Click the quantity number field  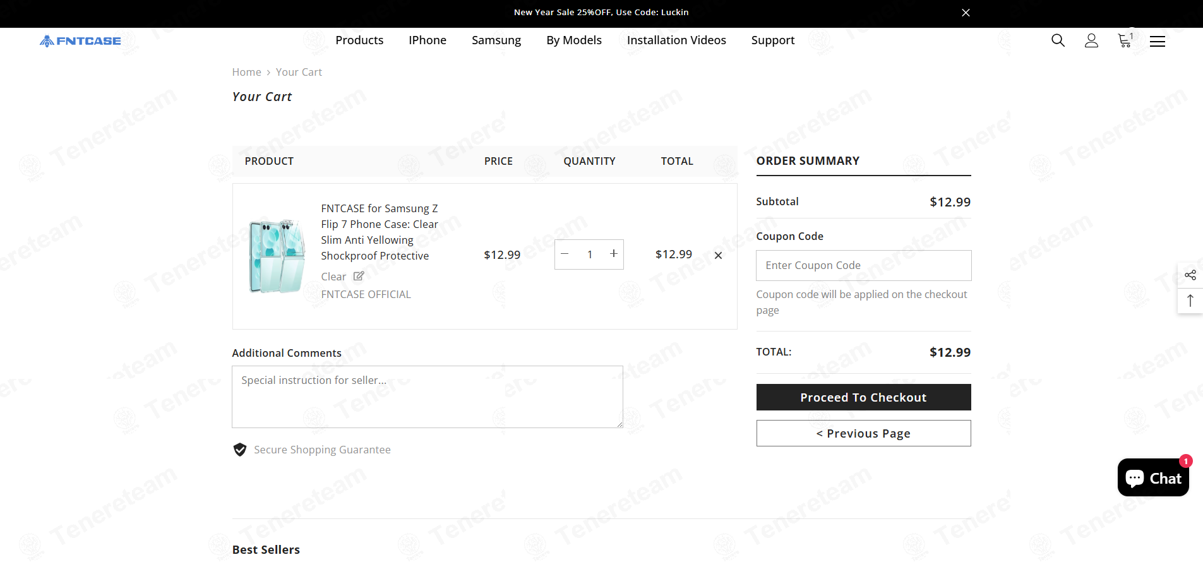(590, 254)
